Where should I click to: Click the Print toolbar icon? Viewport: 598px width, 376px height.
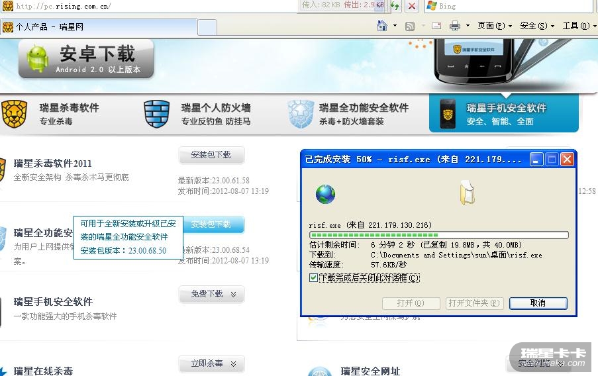coord(454,26)
